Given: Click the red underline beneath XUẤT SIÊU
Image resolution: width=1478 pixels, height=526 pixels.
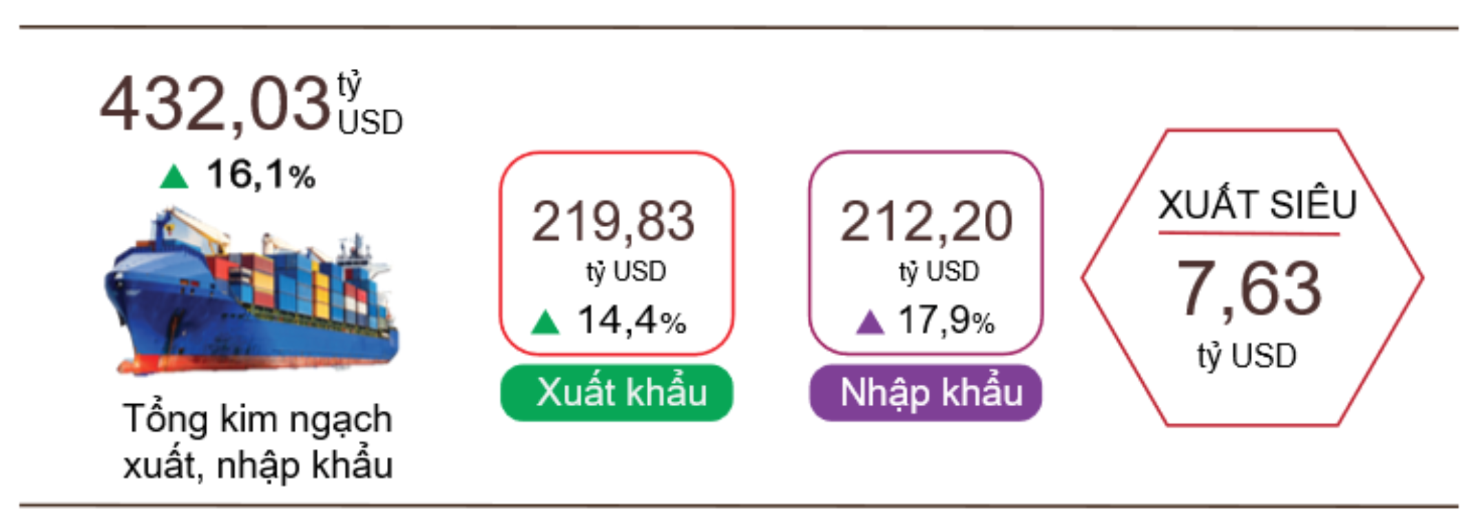Looking at the screenshot, I should click(x=1249, y=234).
